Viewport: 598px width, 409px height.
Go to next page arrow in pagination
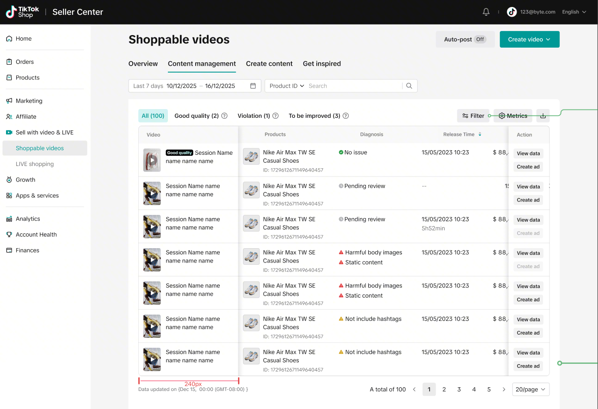(504, 390)
